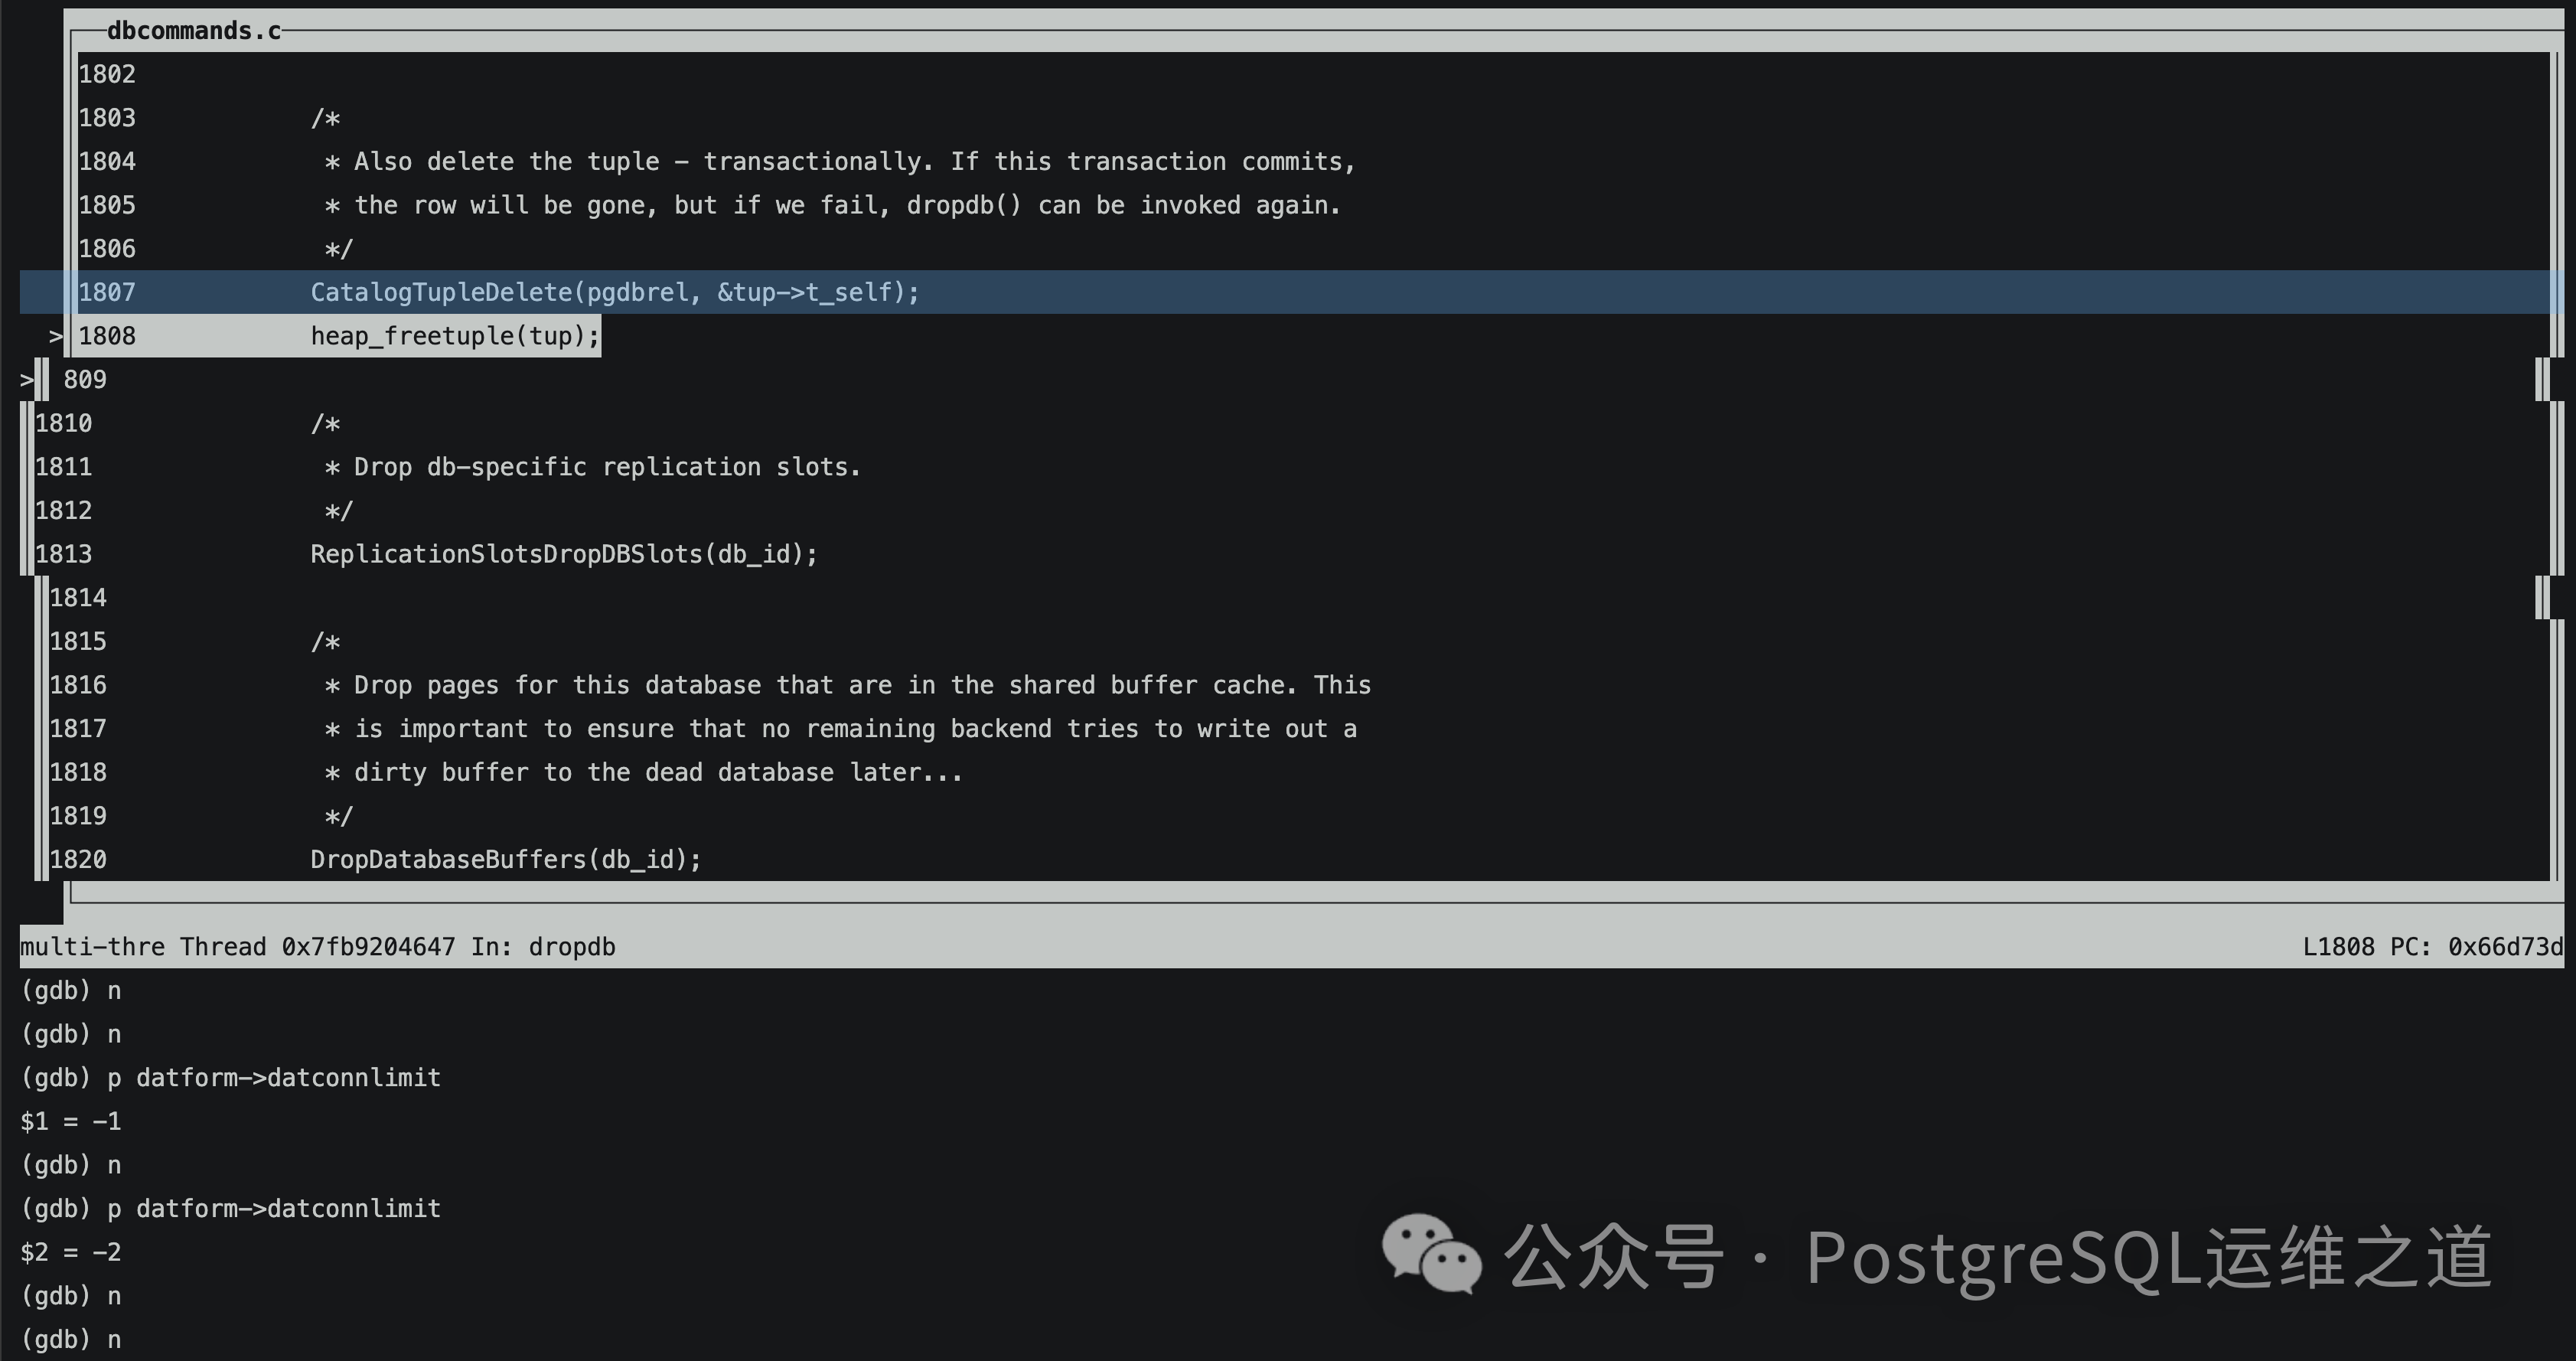Click the current-line arrow marker at line 1808
Image resolution: width=2576 pixels, height=1361 pixels.
(x=56, y=336)
